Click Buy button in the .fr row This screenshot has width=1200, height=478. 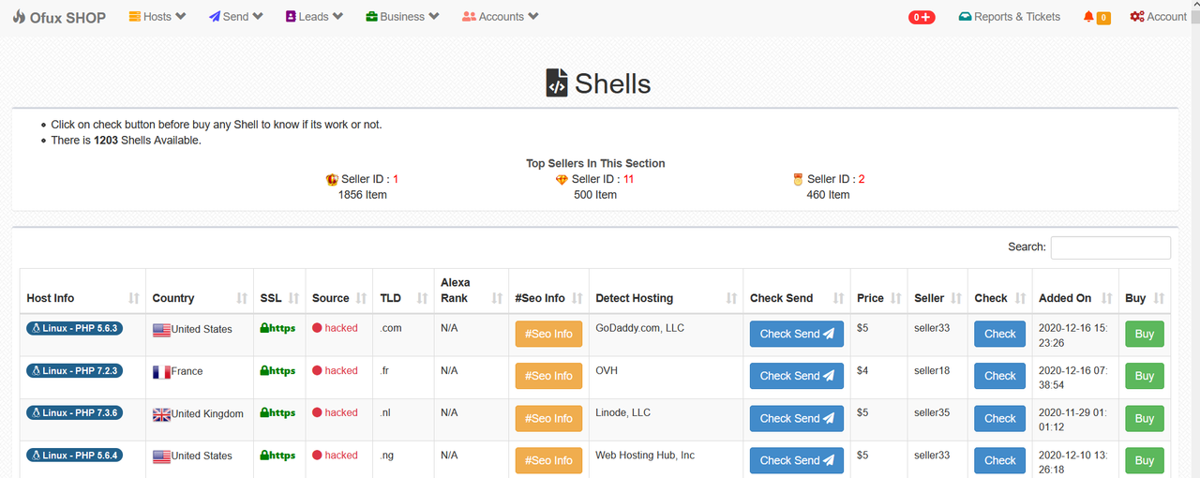click(1145, 376)
